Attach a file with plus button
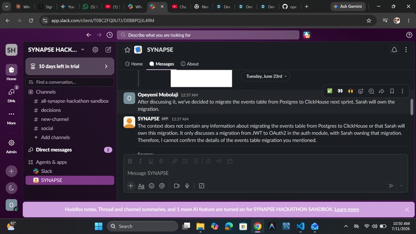 pyautogui.click(x=131, y=185)
